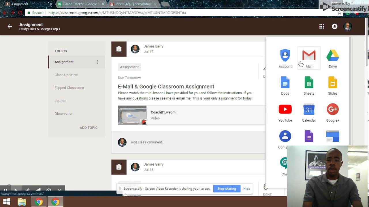This screenshot has width=369, height=207.
Task: Click browser back arrow
Action: coord(4,13)
